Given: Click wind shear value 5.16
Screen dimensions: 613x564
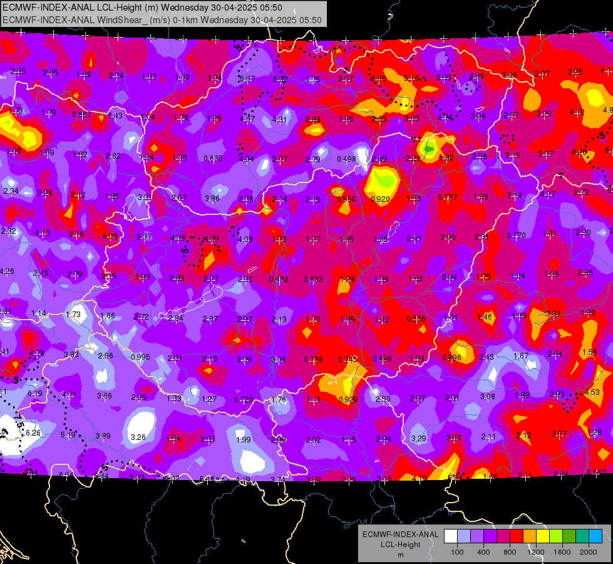Looking at the screenshot, I should point(411,78).
